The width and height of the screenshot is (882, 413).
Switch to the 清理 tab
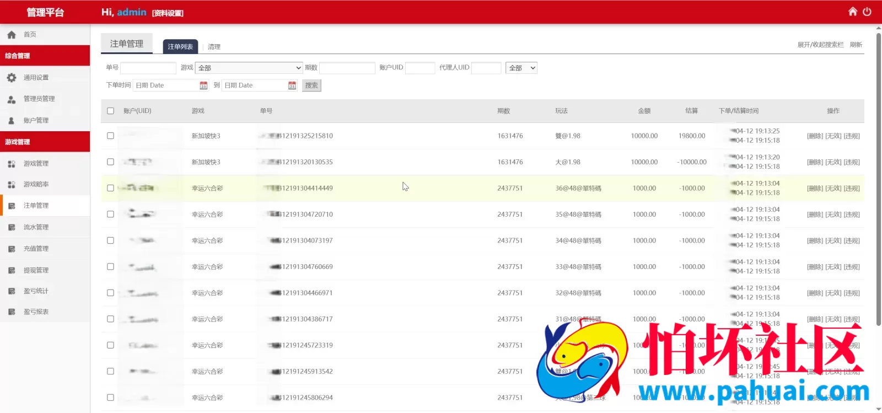[214, 47]
